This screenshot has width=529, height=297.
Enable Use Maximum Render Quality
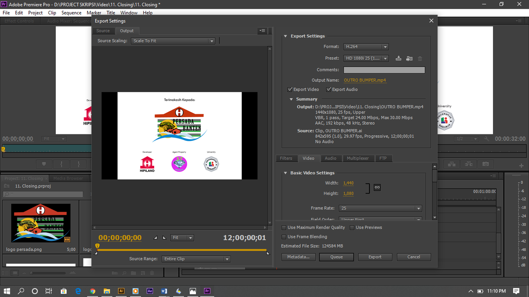[x=284, y=228]
